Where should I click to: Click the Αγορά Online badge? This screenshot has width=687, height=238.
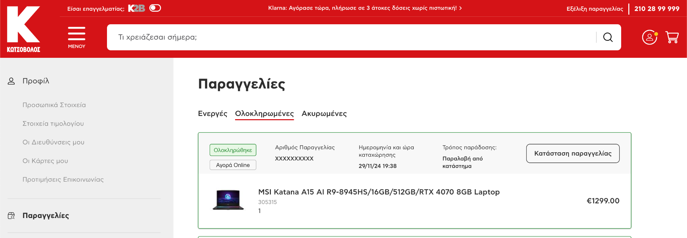pyautogui.click(x=233, y=165)
